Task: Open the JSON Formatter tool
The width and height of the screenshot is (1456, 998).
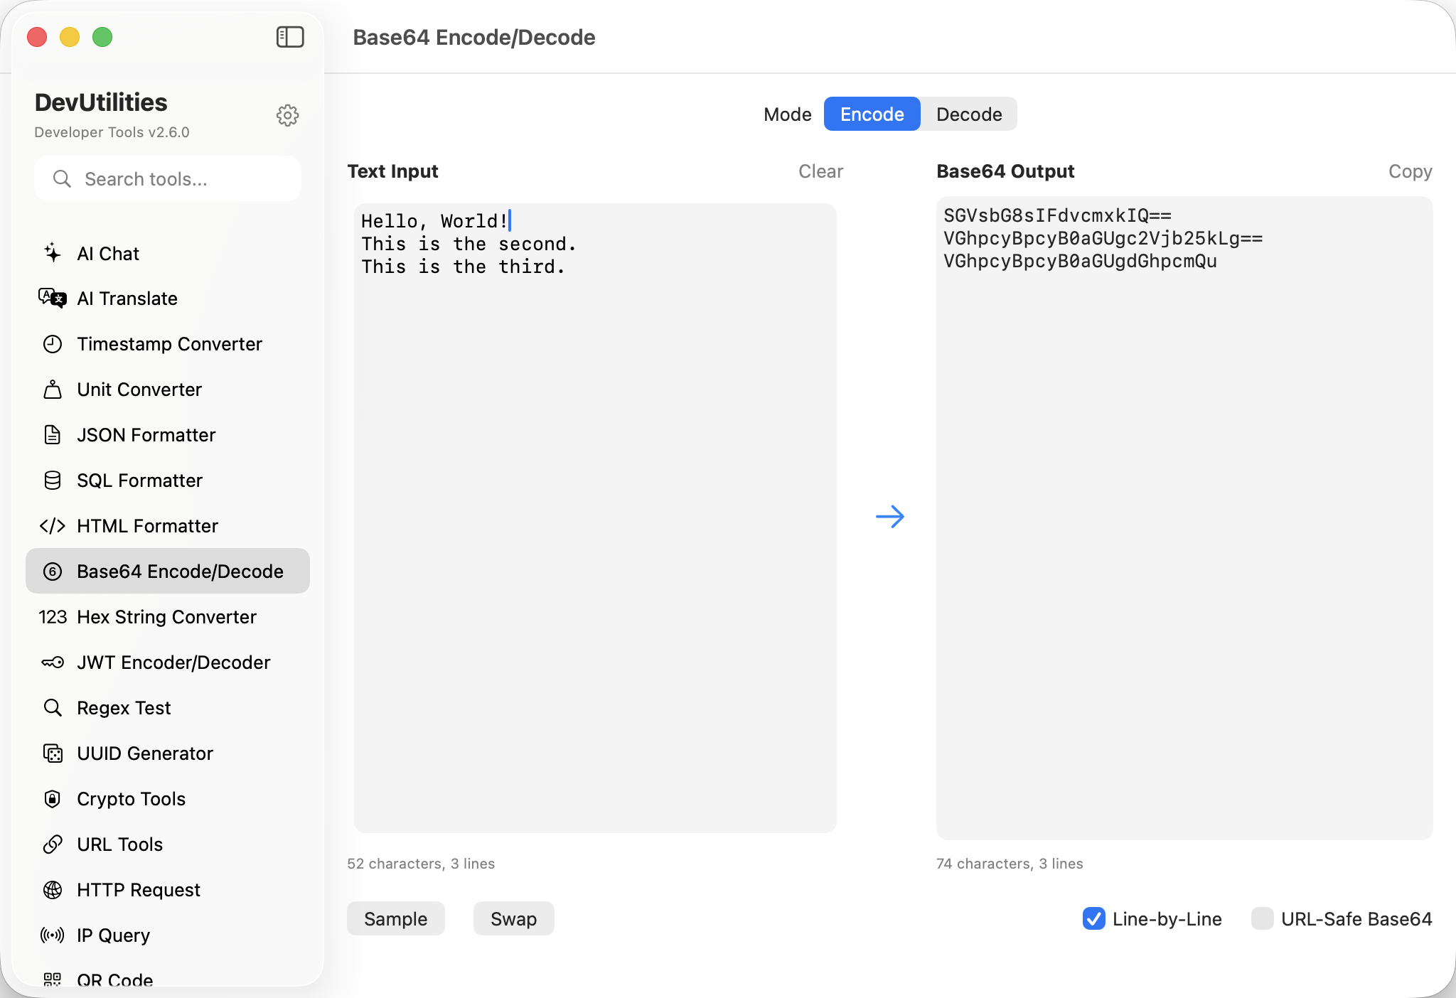Action: (x=146, y=435)
